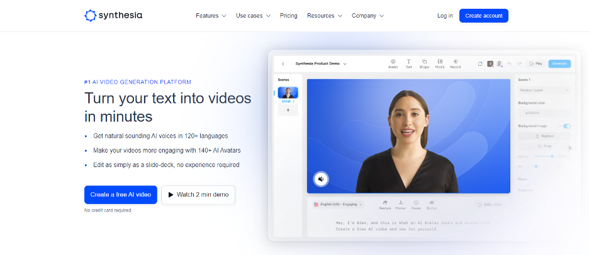The width and height of the screenshot is (589, 255).
Task: Click the Transition section label
Action: [x=526, y=190]
